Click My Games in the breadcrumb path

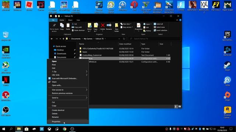click(88, 39)
